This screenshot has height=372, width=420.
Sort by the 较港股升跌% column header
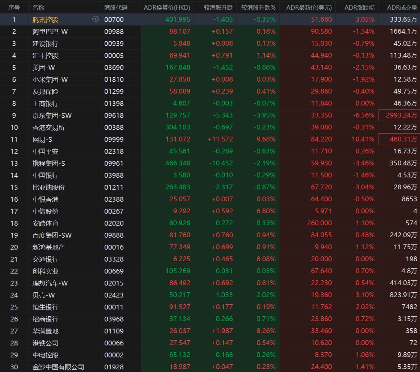(x=258, y=7)
